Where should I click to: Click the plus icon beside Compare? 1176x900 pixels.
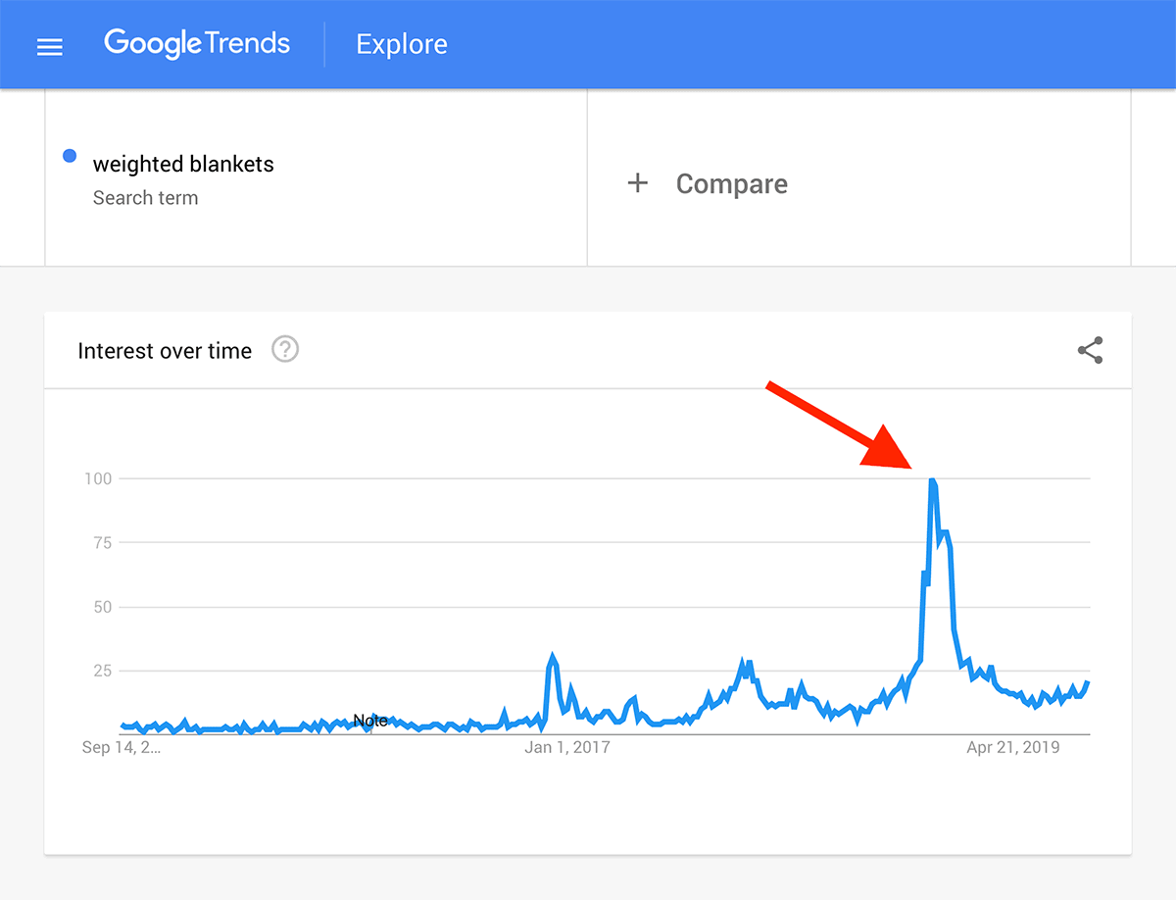click(638, 183)
